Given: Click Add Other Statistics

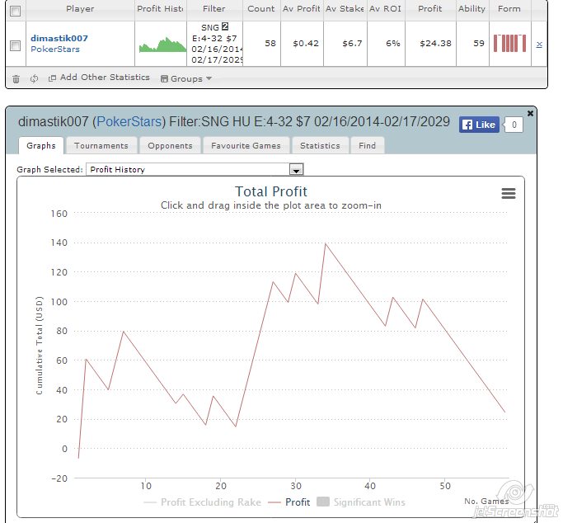Looking at the screenshot, I should coord(105,78).
